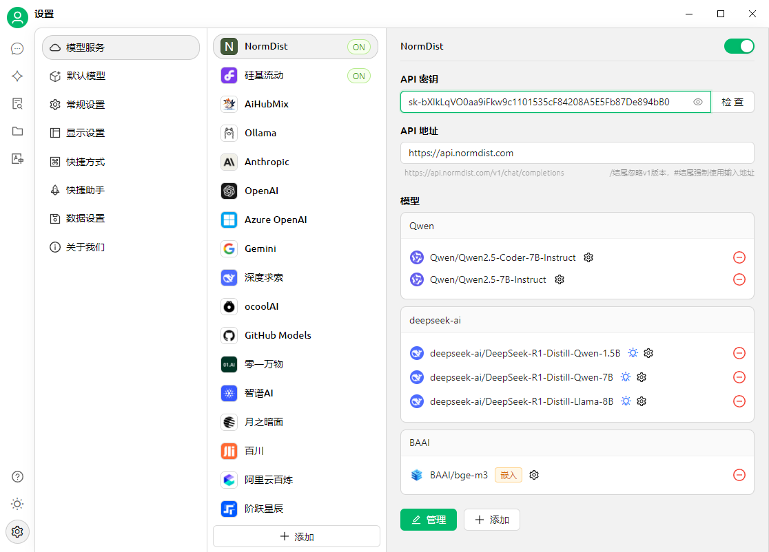The image size is (769, 552).
Task: Open settings for BAAI/bge-m3 model
Action: 534,475
